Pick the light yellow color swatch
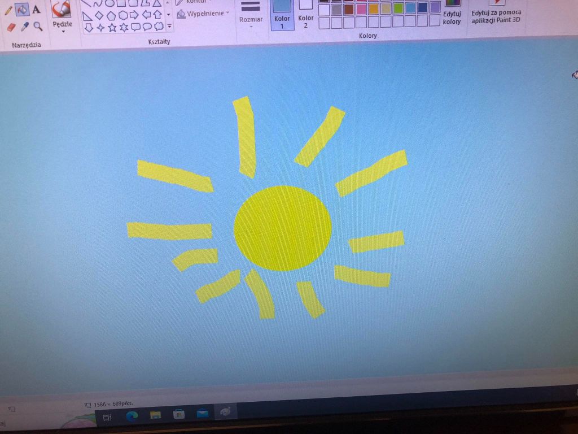The height and width of the screenshot is (434, 578). pos(386,8)
